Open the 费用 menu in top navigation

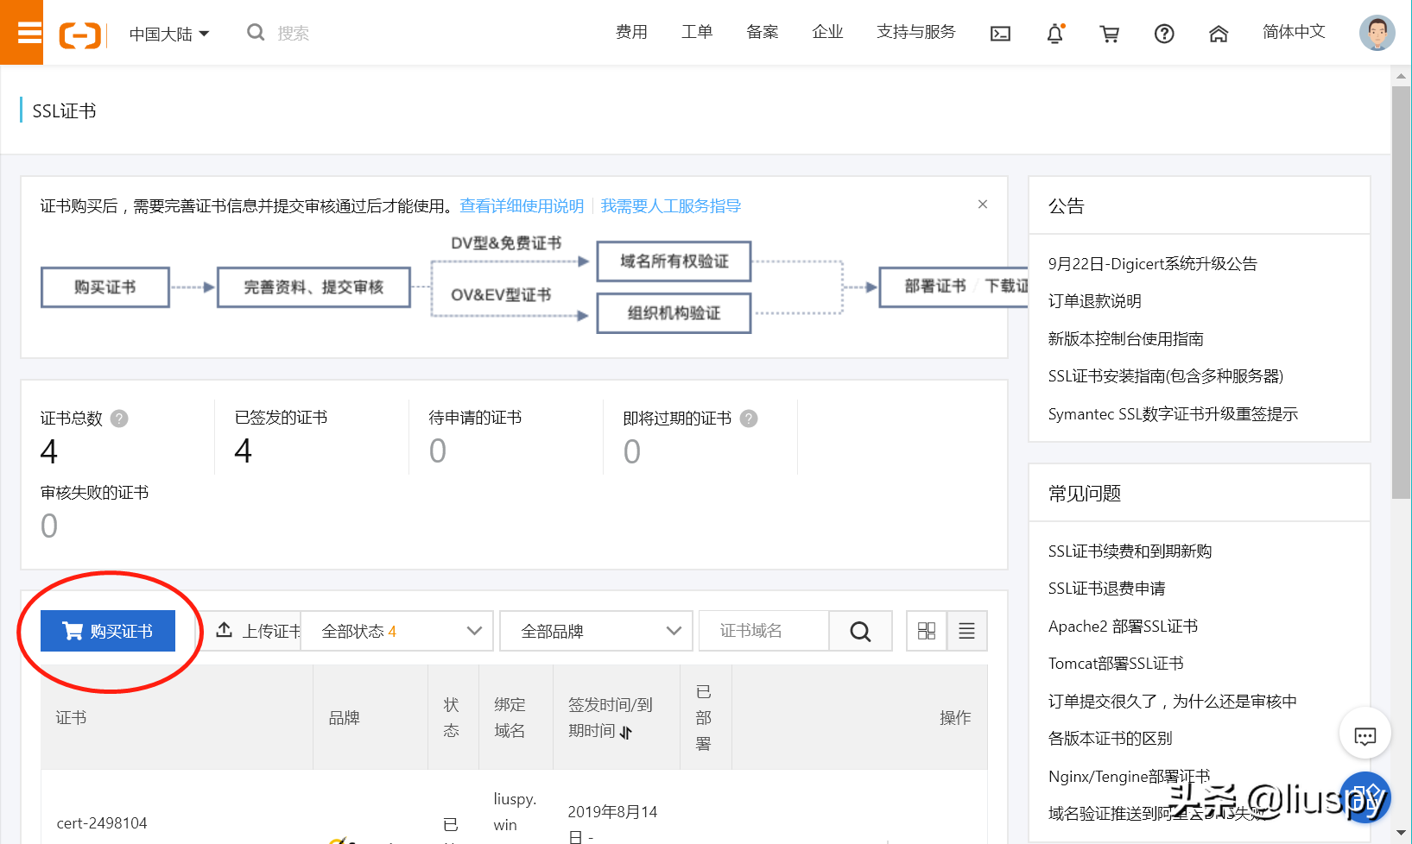coord(631,32)
